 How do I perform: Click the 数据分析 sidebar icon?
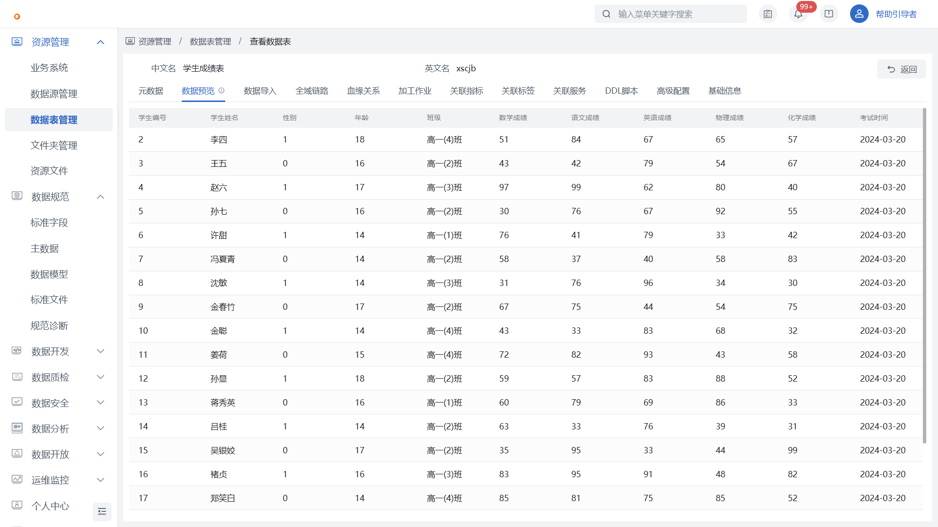(x=17, y=428)
